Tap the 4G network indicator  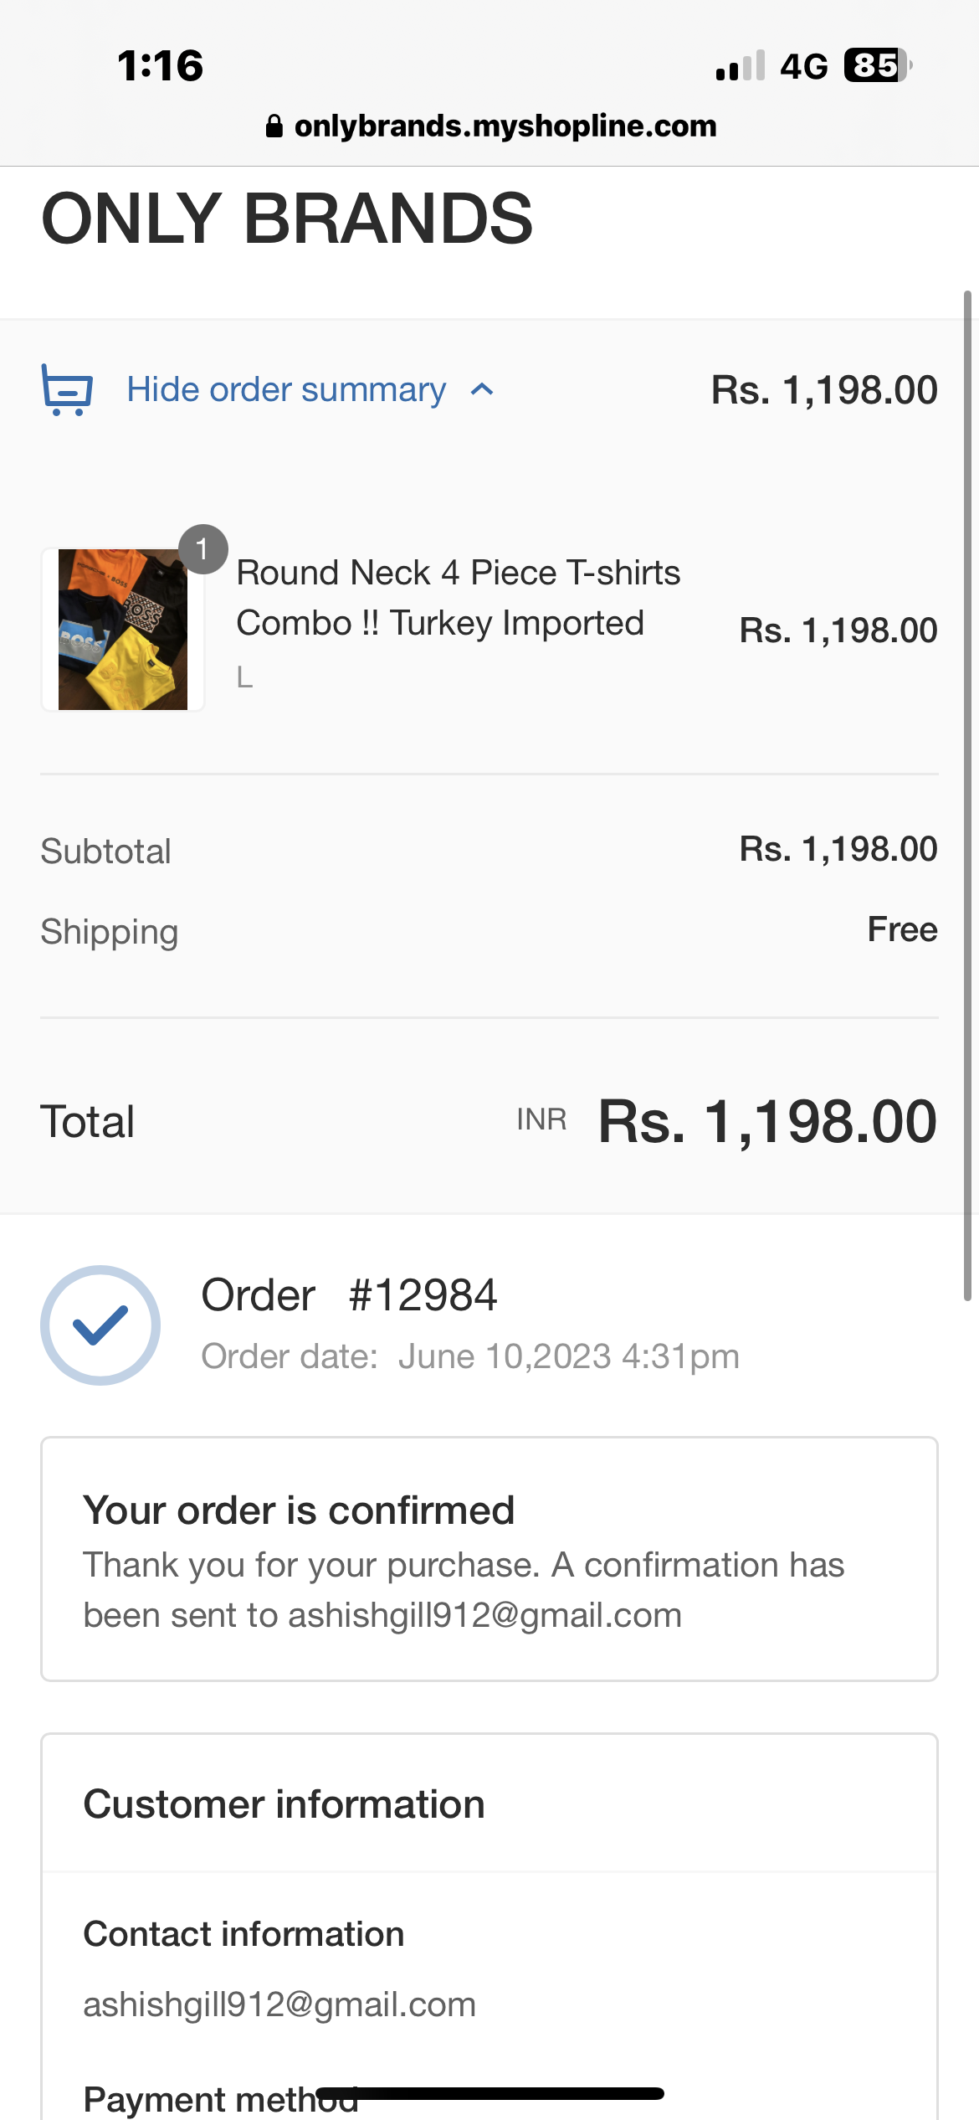click(803, 66)
